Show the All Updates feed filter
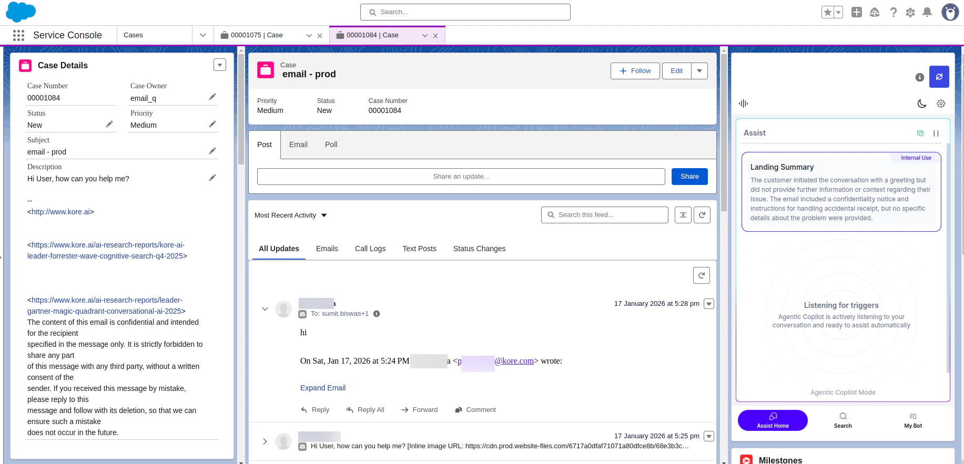The width and height of the screenshot is (964, 464). pos(279,249)
